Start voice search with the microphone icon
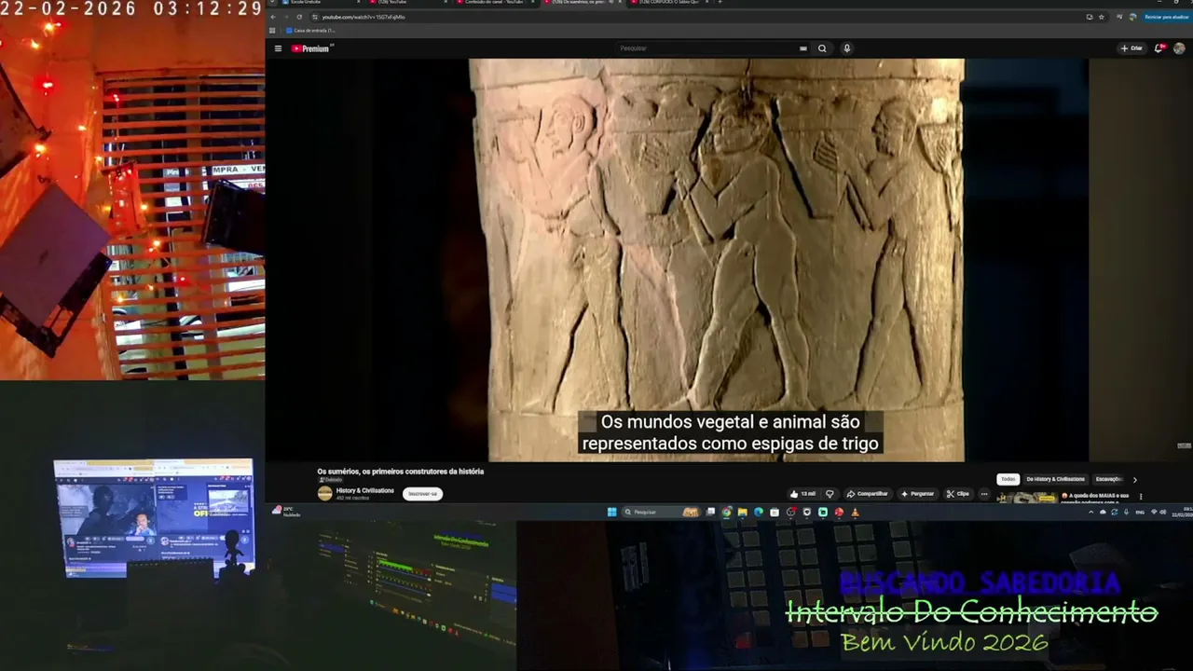 (x=846, y=48)
